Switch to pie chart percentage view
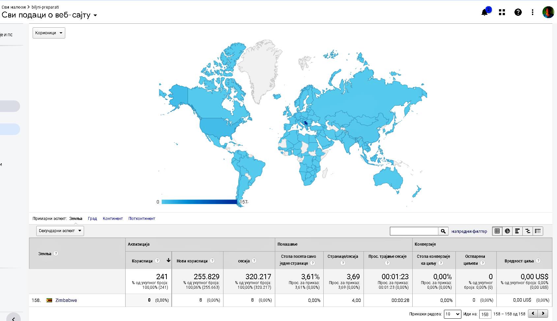 507,231
